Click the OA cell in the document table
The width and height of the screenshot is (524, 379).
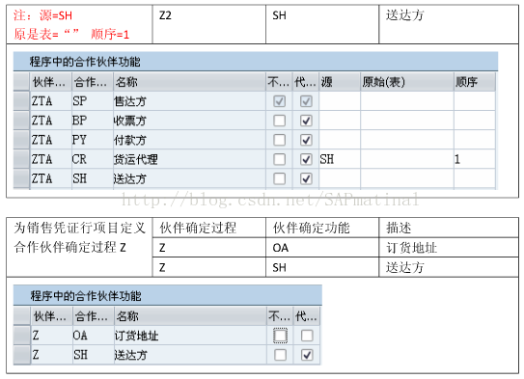point(322,248)
